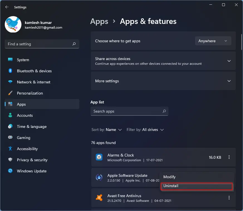Viewport: 243px width, 211px height.
Task: Click the Avast Free Antivirus app name
Action: tap(124, 196)
